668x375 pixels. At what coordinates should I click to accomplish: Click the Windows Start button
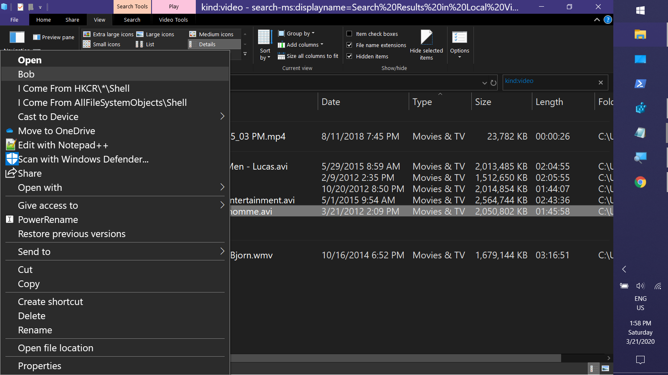[640, 11]
